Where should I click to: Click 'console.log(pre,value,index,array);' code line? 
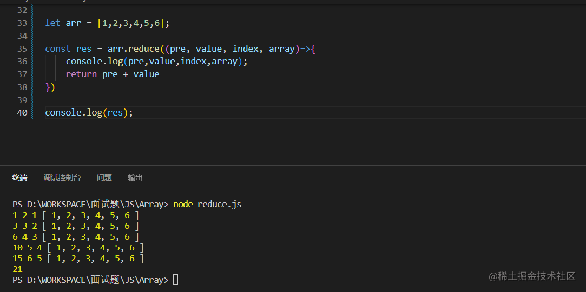(x=156, y=62)
